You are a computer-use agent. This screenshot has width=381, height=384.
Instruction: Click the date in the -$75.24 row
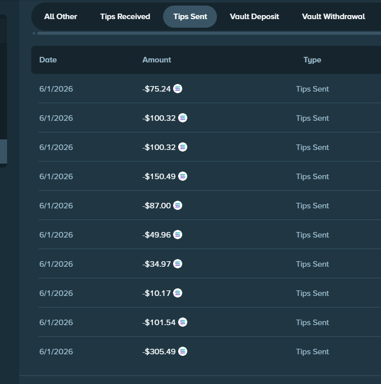(x=56, y=89)
